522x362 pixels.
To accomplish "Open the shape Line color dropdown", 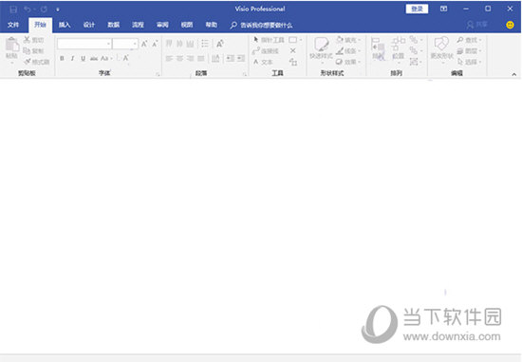I will [x=348, y=50].
